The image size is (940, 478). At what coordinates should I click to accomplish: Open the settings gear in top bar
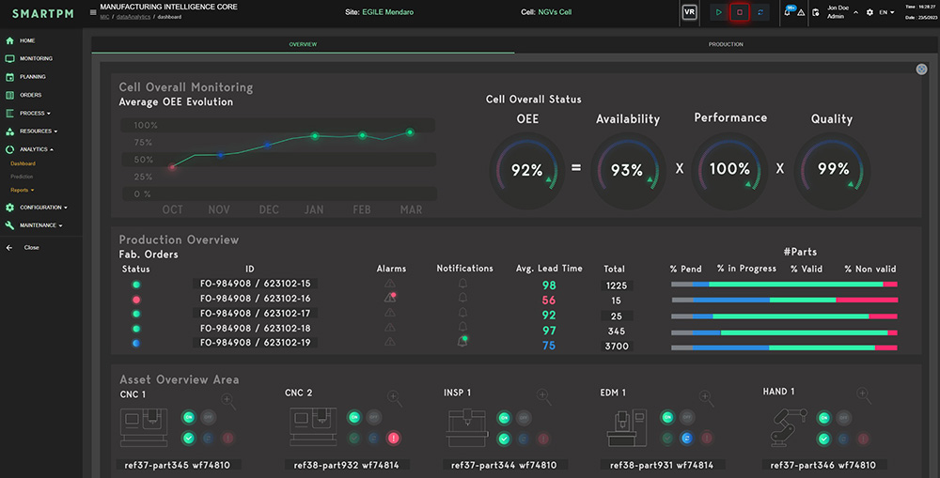point(869,12)
